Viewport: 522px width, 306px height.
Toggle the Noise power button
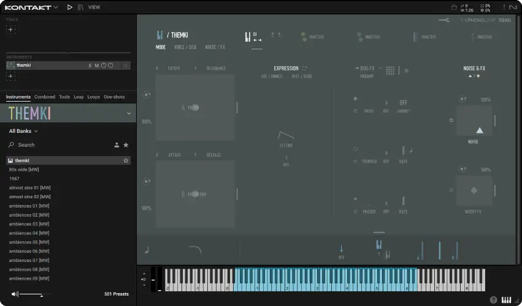point(451,120)
